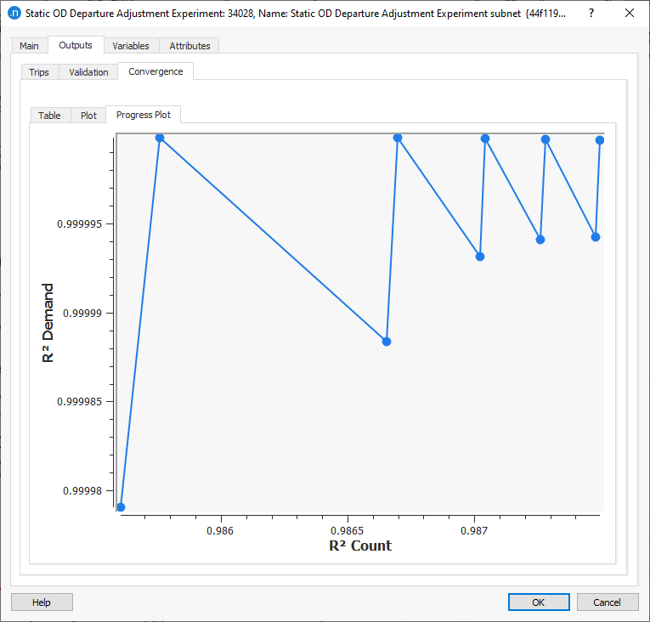Click the Aimsun logo in title bar
The height and width of the screenshot is (622, 650).
coord(14,14)
